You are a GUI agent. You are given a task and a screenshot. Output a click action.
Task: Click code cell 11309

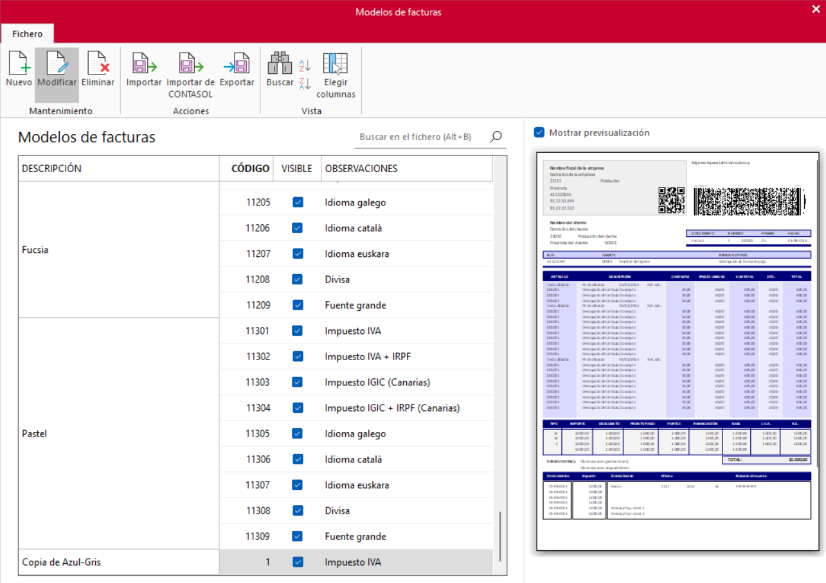click(247, 536)
